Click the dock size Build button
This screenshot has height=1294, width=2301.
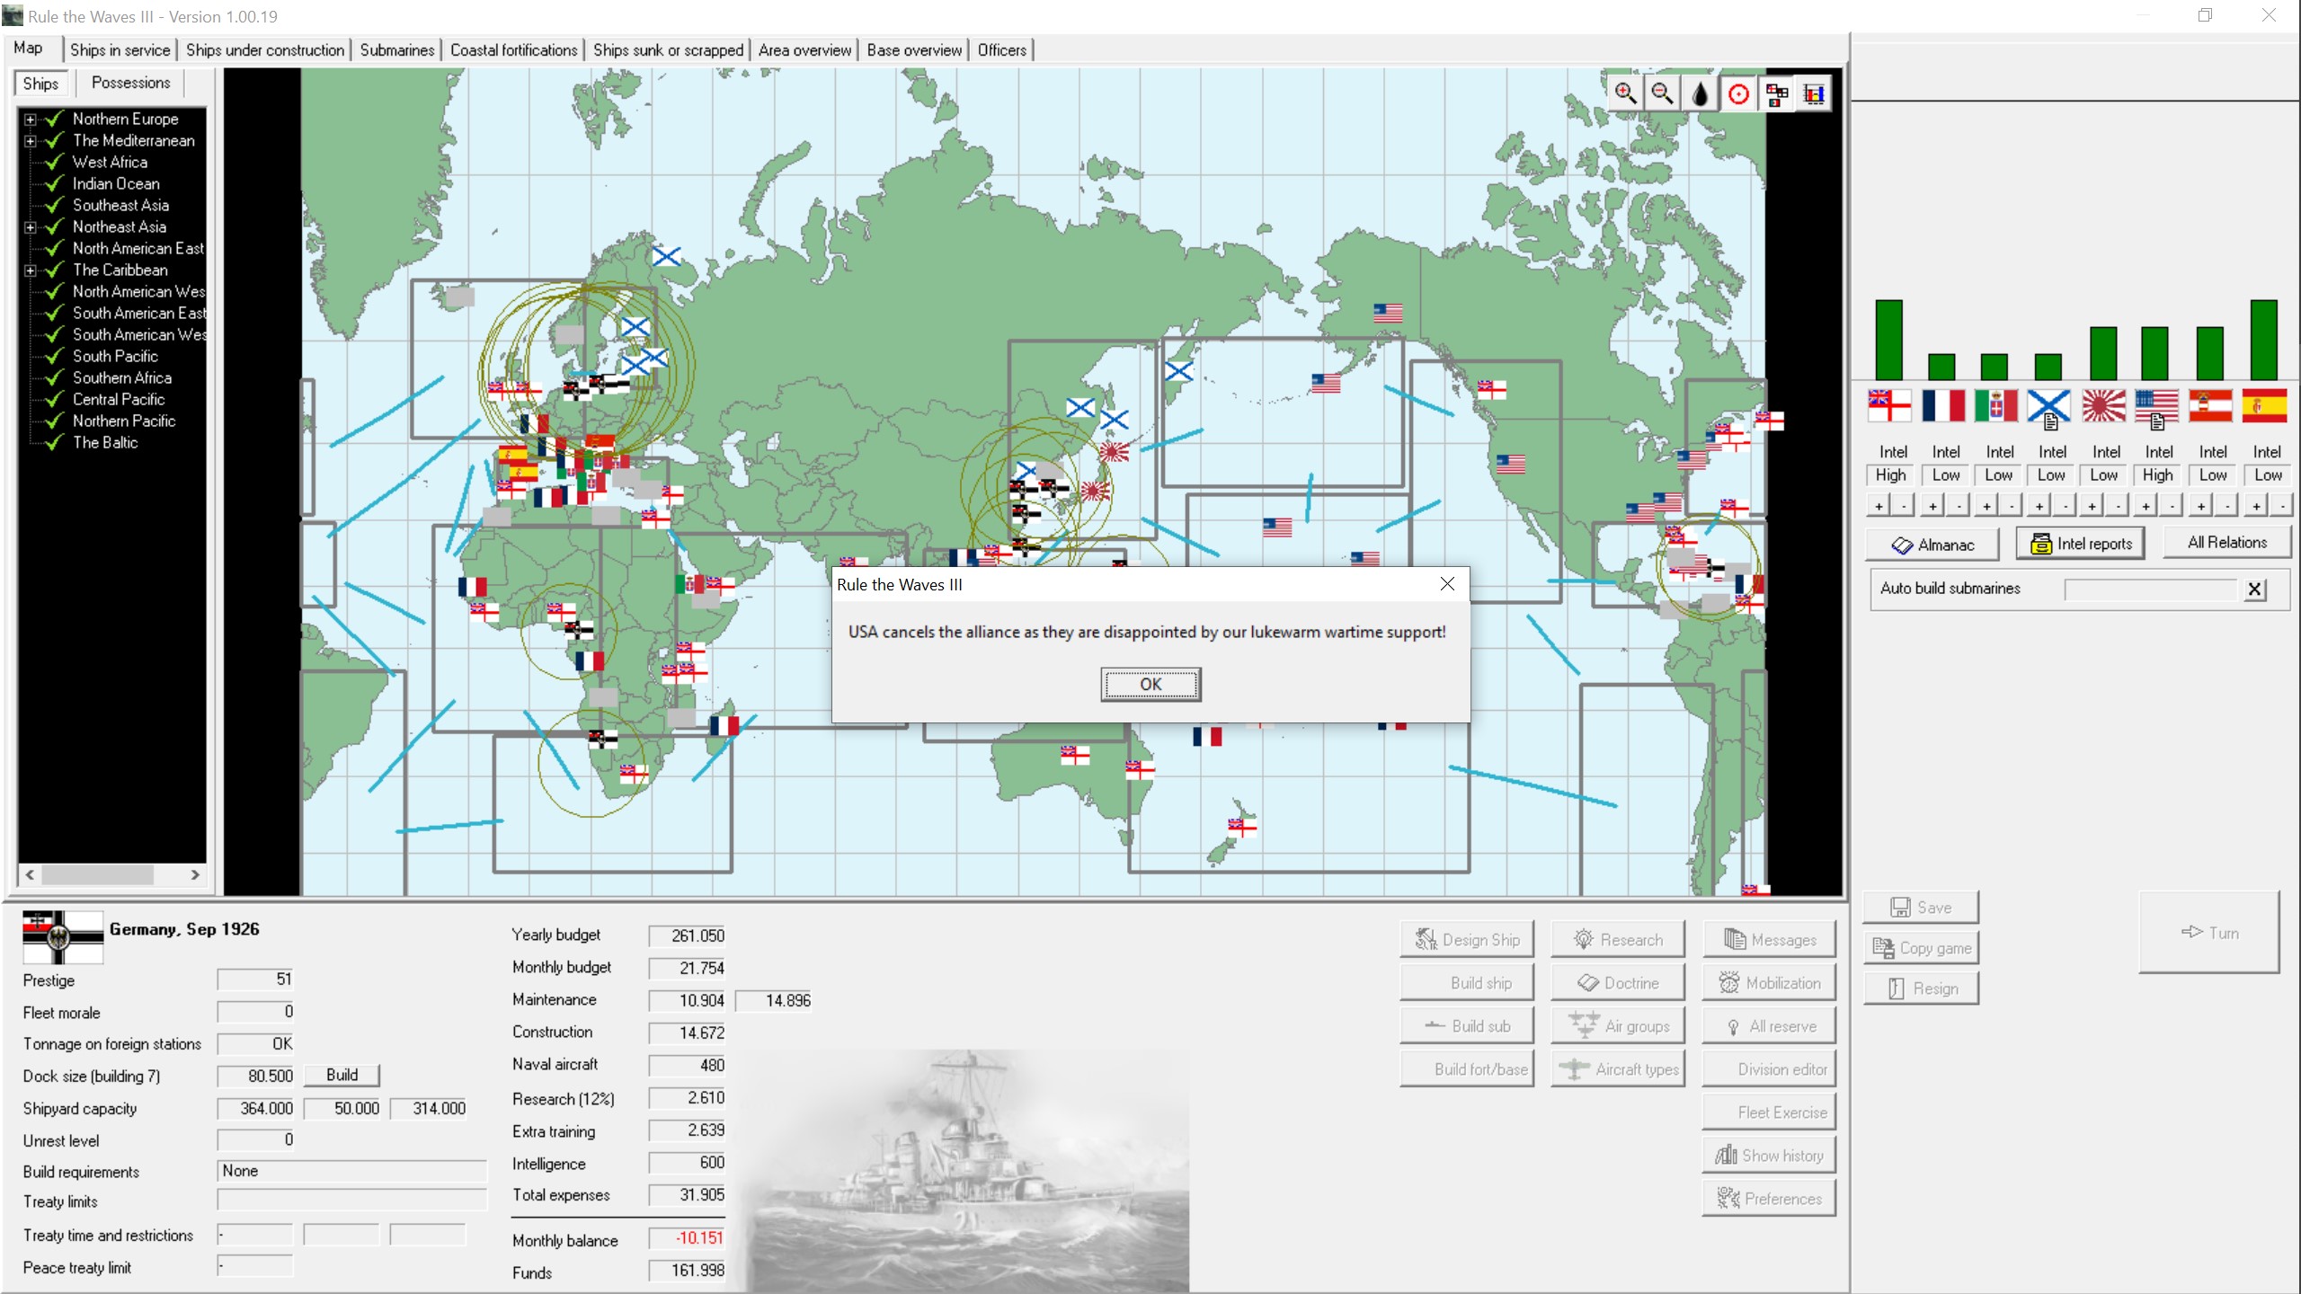pos(342,1075)
